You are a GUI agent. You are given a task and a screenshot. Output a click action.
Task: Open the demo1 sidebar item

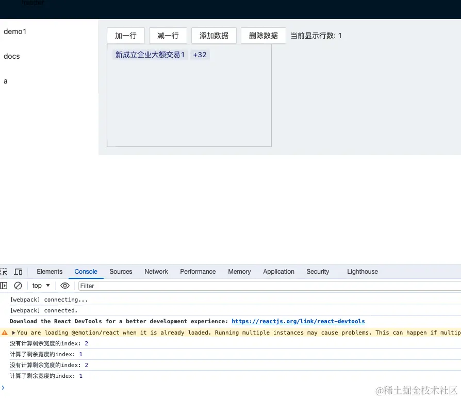(x=15, y=31)
